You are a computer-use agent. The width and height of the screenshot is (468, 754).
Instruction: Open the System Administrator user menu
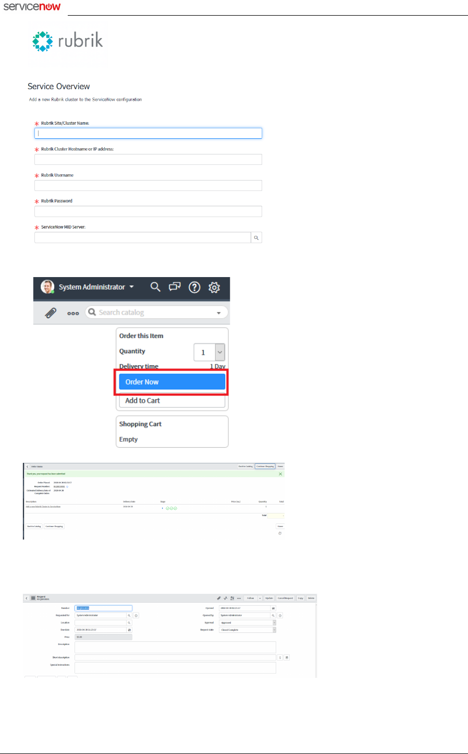click(x=96, y=287)
